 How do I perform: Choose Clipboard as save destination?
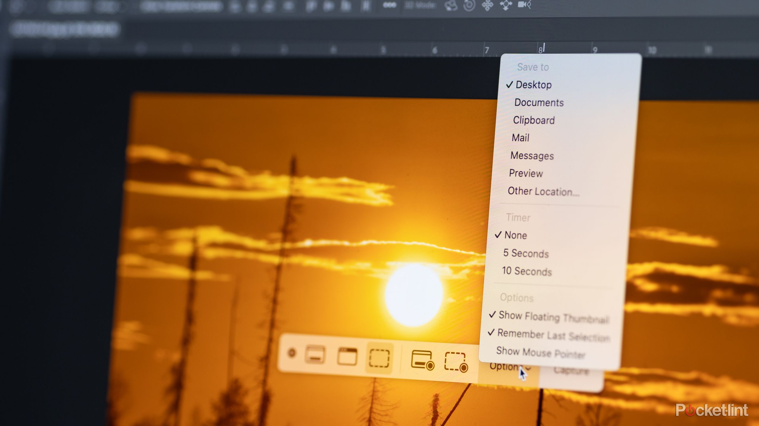pos(534,120)
